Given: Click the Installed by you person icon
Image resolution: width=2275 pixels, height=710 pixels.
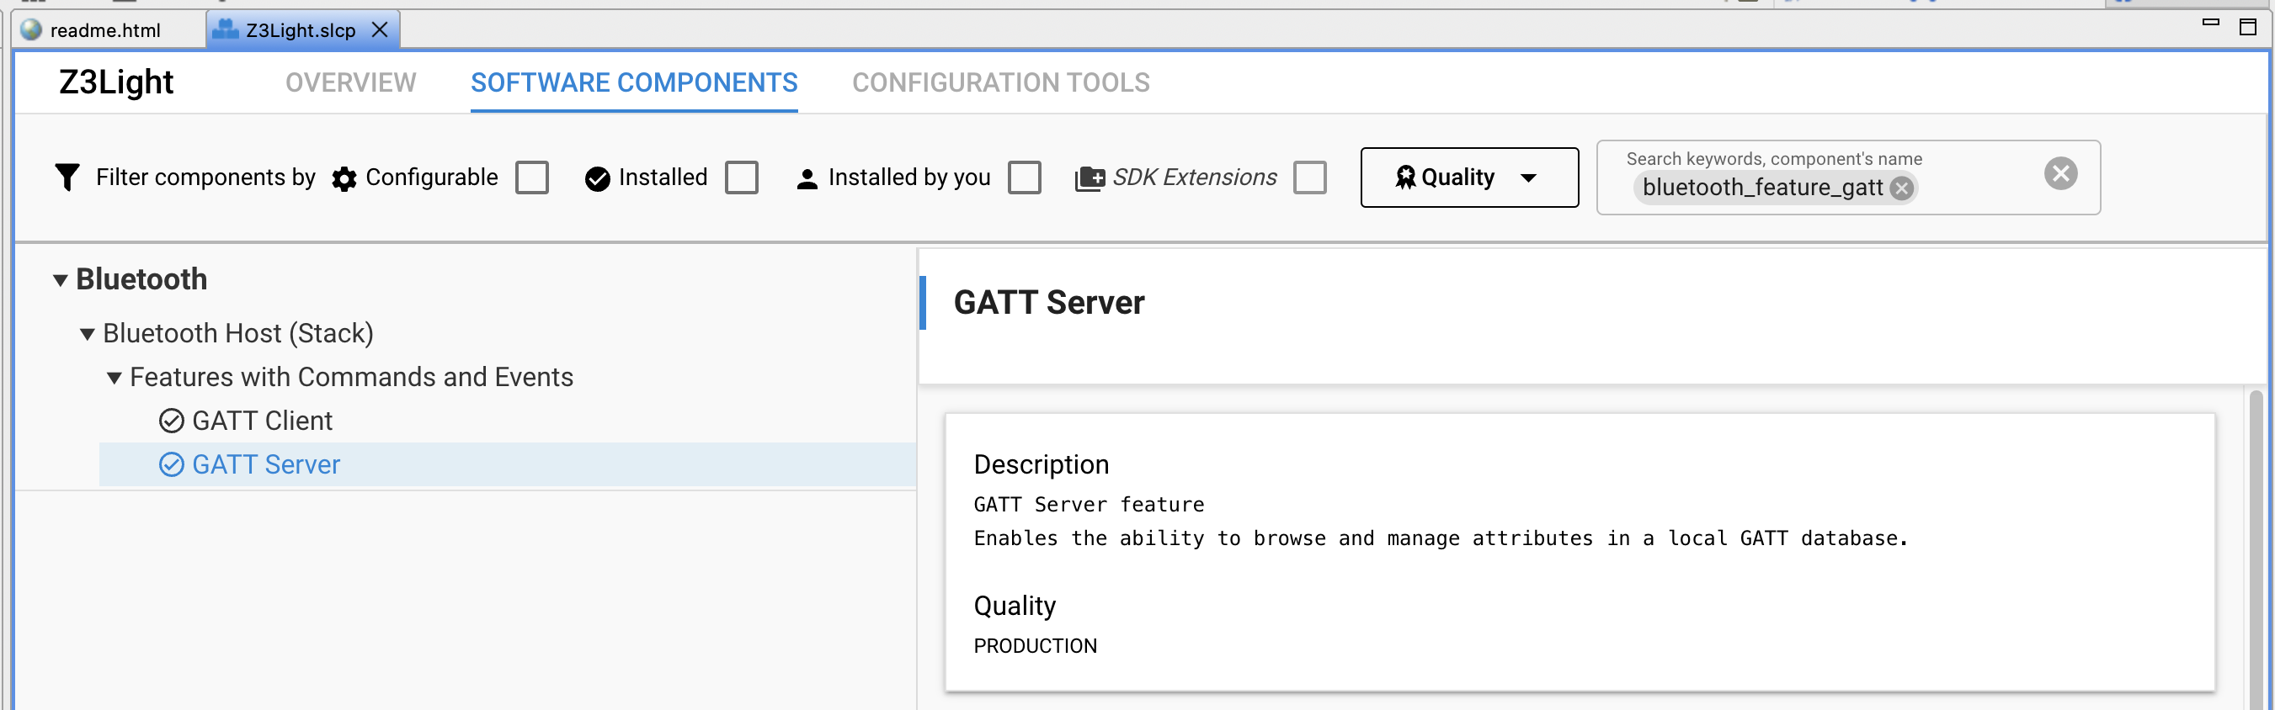Looking at the screenshot, I should pos(807,179).
